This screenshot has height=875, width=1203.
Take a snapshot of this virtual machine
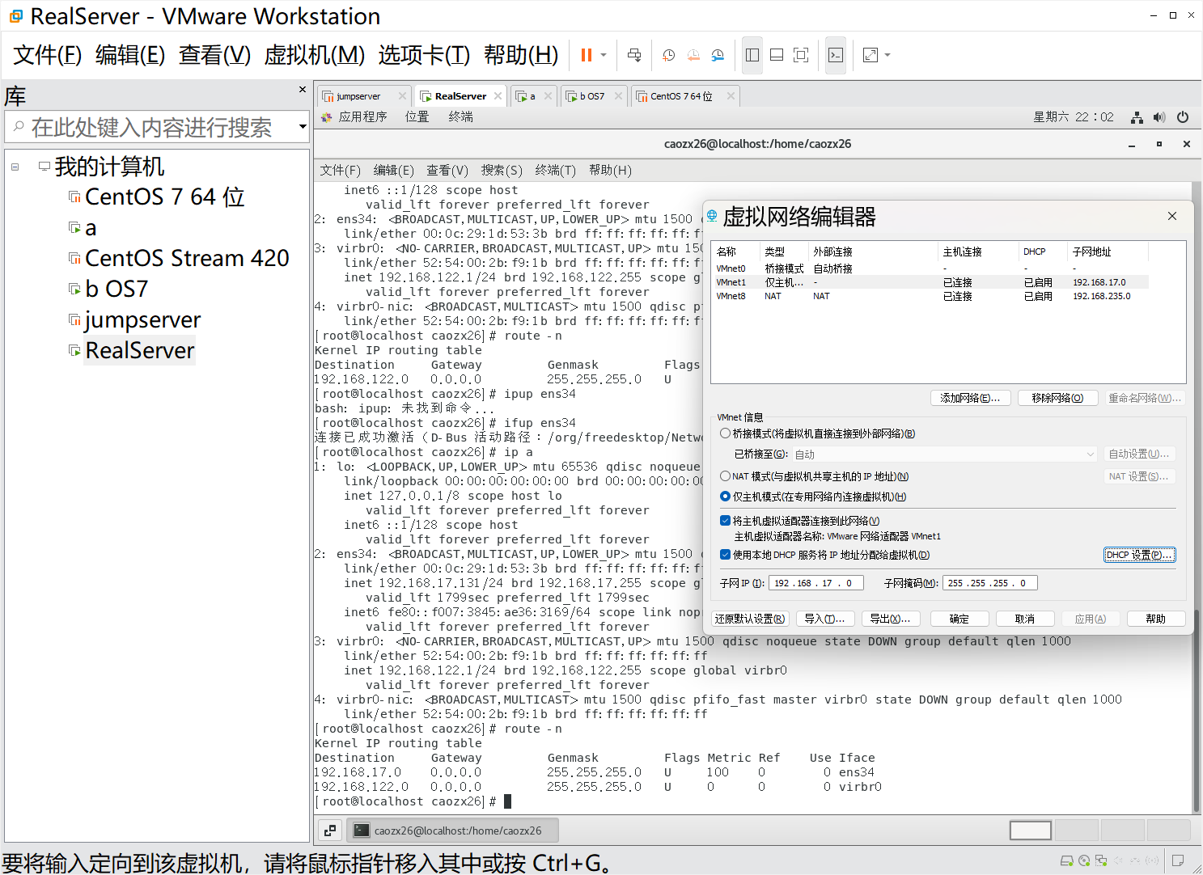tap(669, 55)
